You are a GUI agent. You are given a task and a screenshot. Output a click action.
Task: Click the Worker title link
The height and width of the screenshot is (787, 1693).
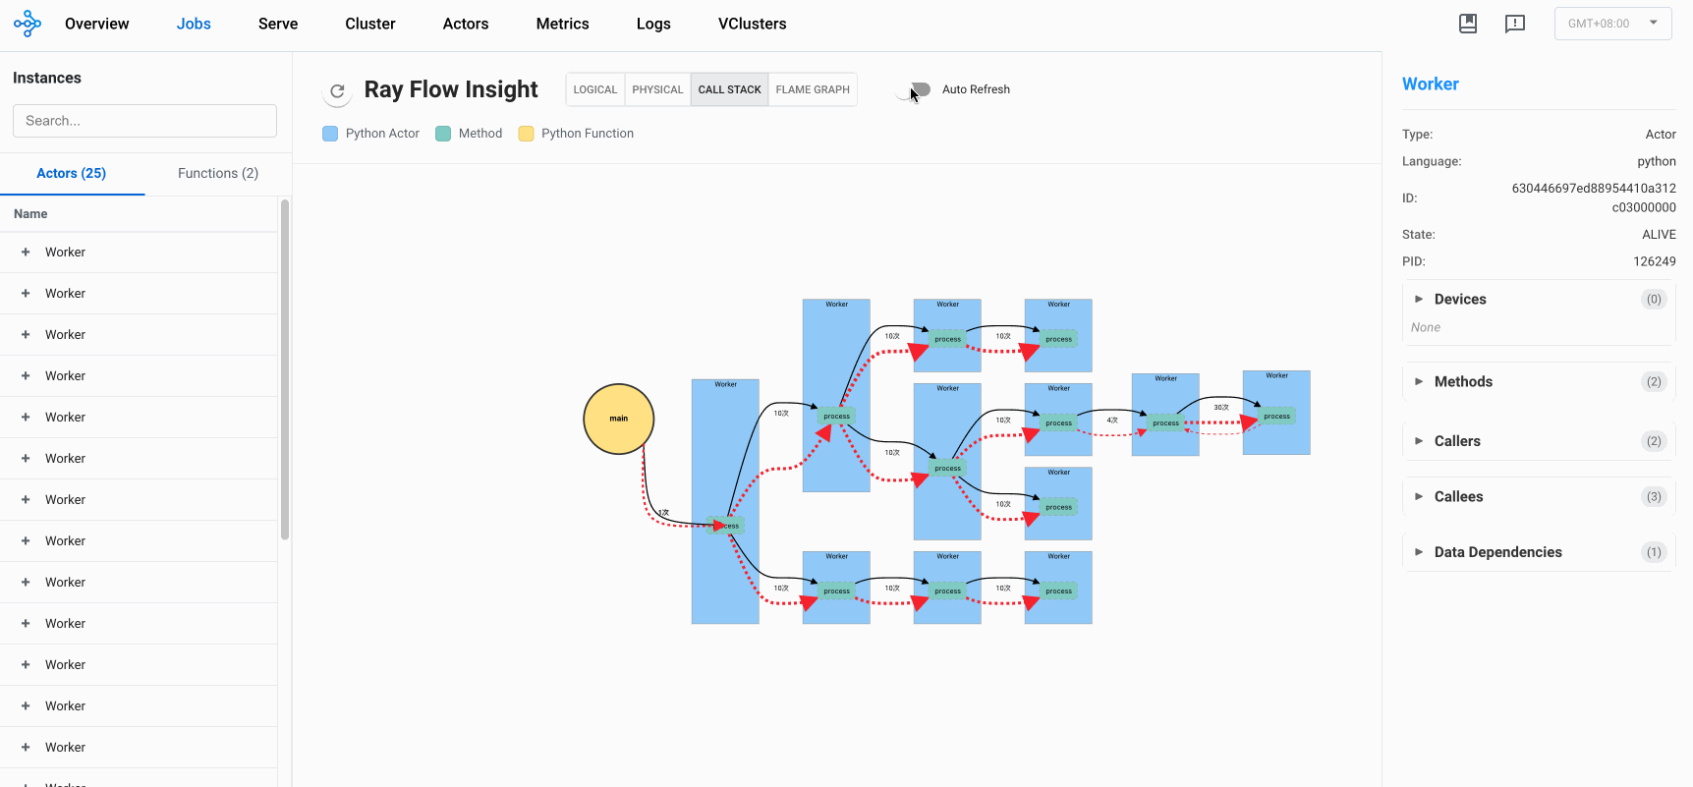(1430, 84)
